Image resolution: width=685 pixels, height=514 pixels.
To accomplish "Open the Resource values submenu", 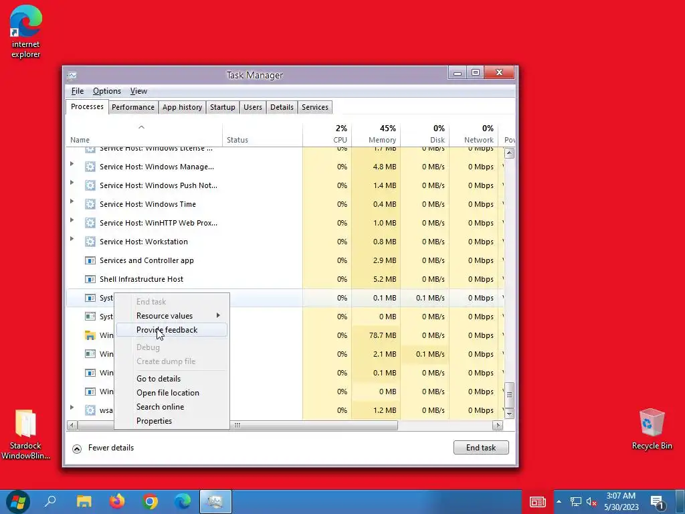I will [172, 316].
